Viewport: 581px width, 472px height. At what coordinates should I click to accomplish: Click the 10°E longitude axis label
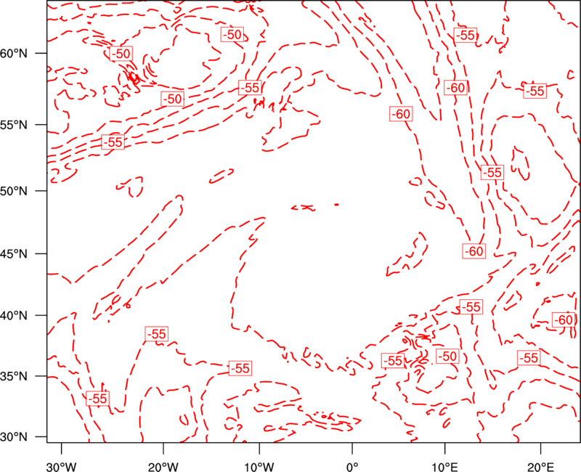[444, 467]
